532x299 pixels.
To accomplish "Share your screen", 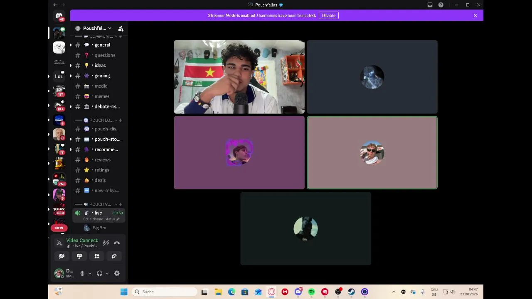I will point(79,256).
